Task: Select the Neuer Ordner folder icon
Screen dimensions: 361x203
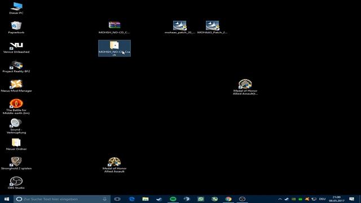Action: coord(16,144)
